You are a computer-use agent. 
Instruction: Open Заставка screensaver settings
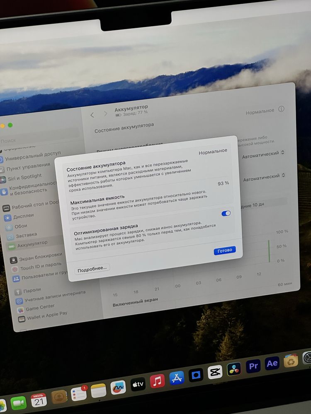click(22, 236)
